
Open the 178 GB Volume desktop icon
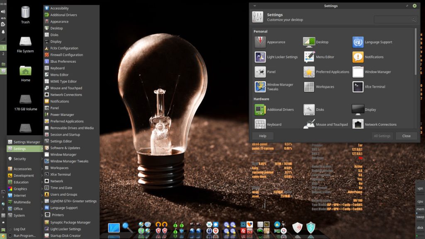pos(25,100)
